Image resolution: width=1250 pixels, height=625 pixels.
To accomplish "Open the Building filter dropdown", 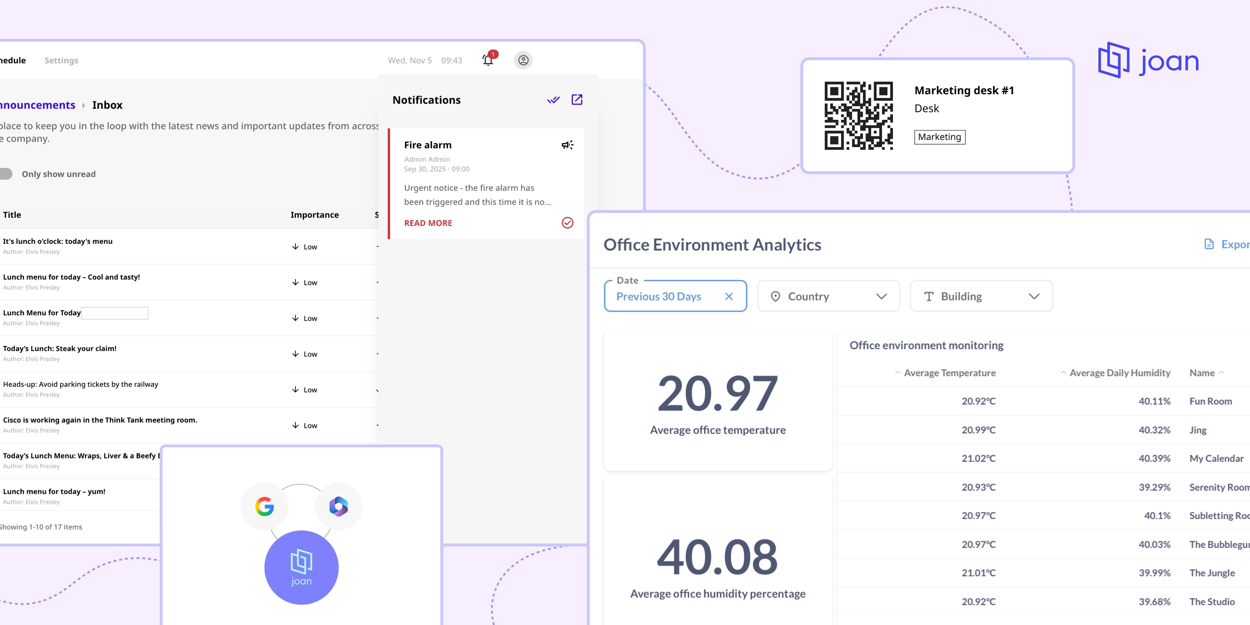I will (x=981, y=297).
